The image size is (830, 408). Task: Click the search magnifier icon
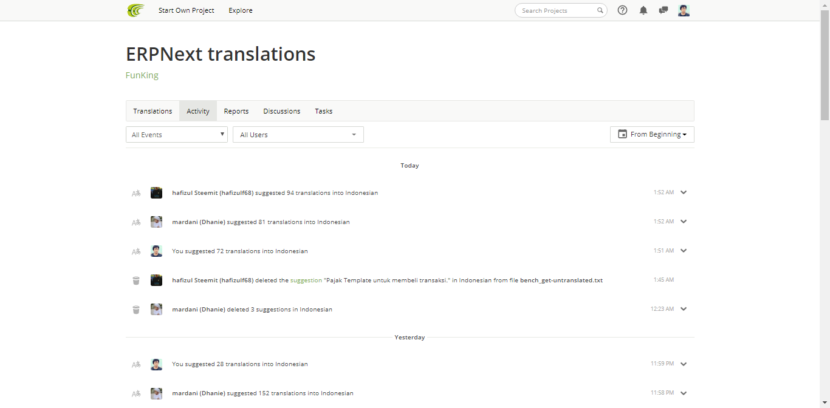tap(600, 10)
